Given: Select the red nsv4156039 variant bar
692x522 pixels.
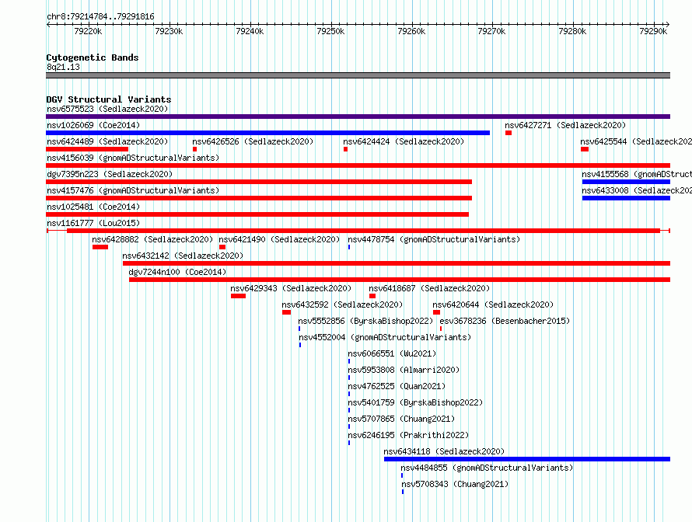Looking at the screenshot, I should [358, 165].
